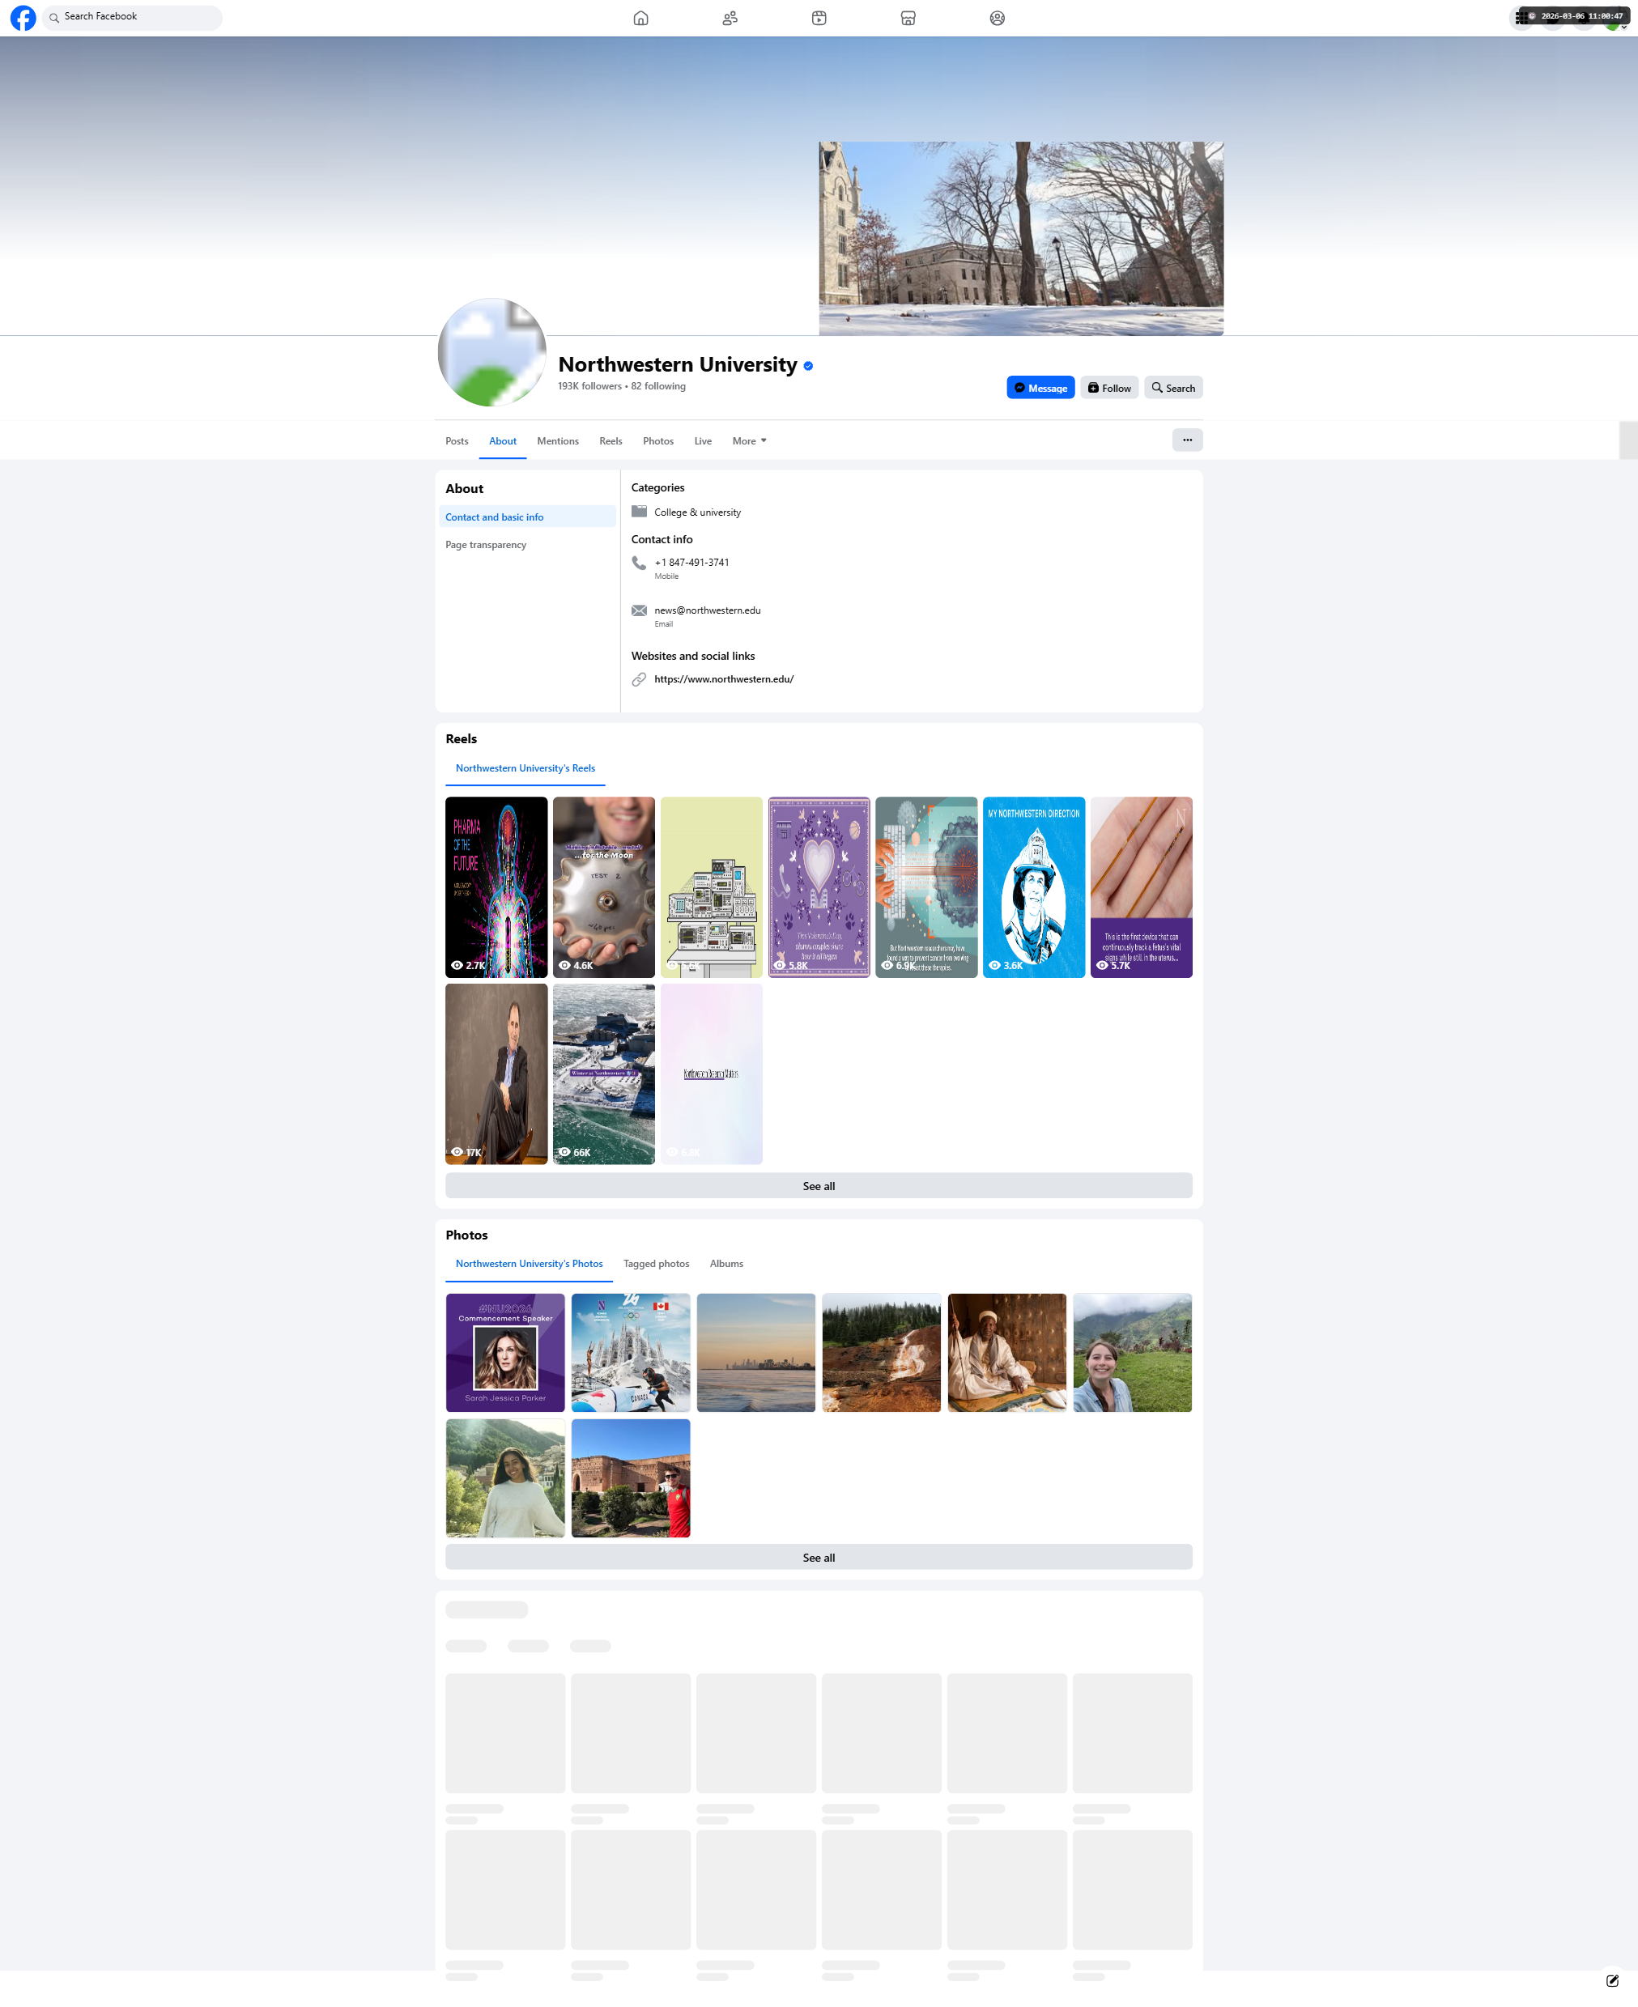Select Page transparency in About sidebar

click(486, 544)
